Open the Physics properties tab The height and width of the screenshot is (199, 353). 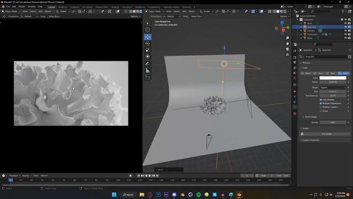pyautogui.click(x=295, y=97)
